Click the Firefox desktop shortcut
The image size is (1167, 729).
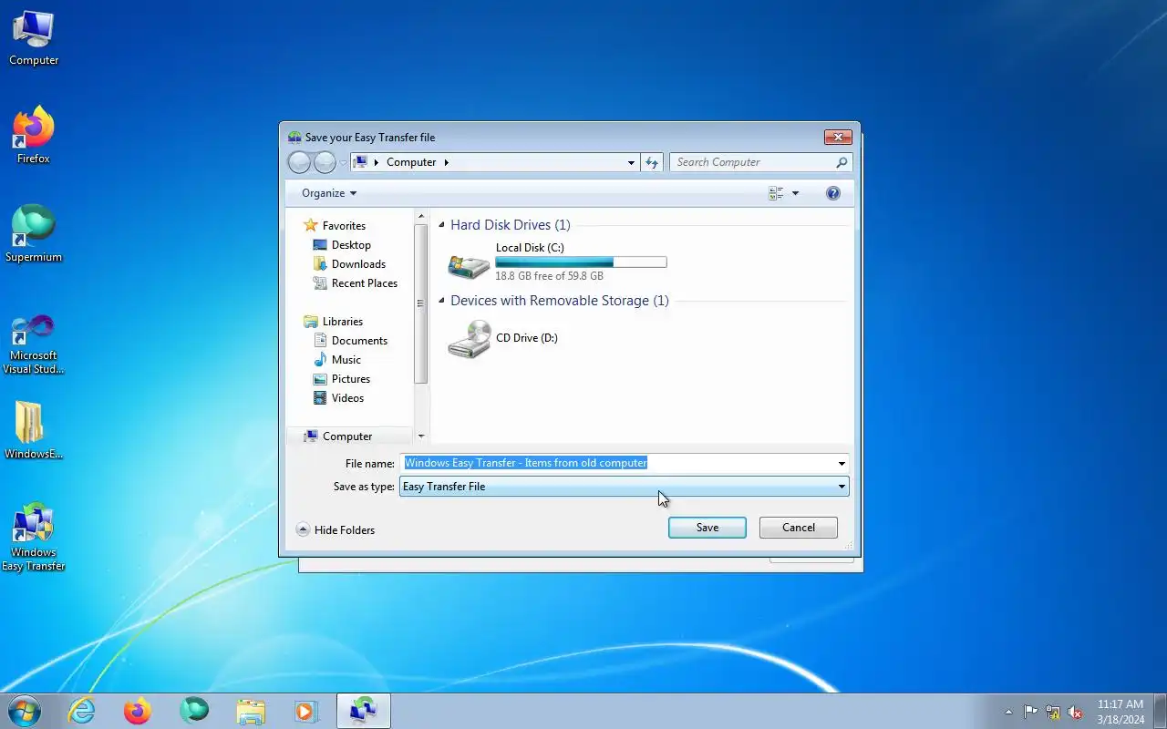[x=34, y=136]
